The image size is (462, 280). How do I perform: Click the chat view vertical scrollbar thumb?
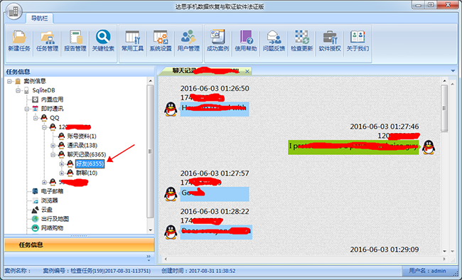(x=444, y=108)
